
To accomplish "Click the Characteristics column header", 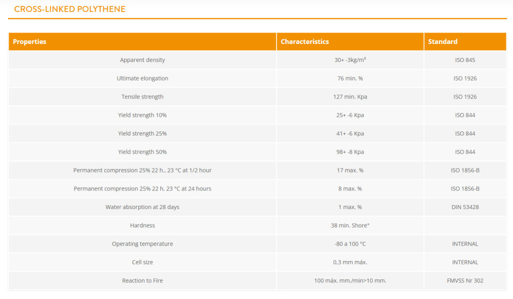I will (305, 41).
